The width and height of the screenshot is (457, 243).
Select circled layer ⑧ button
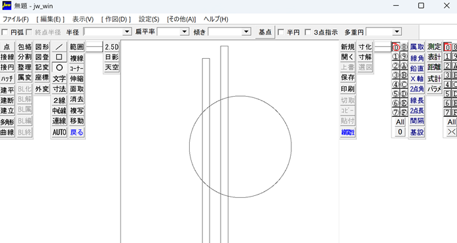point(404,47)
